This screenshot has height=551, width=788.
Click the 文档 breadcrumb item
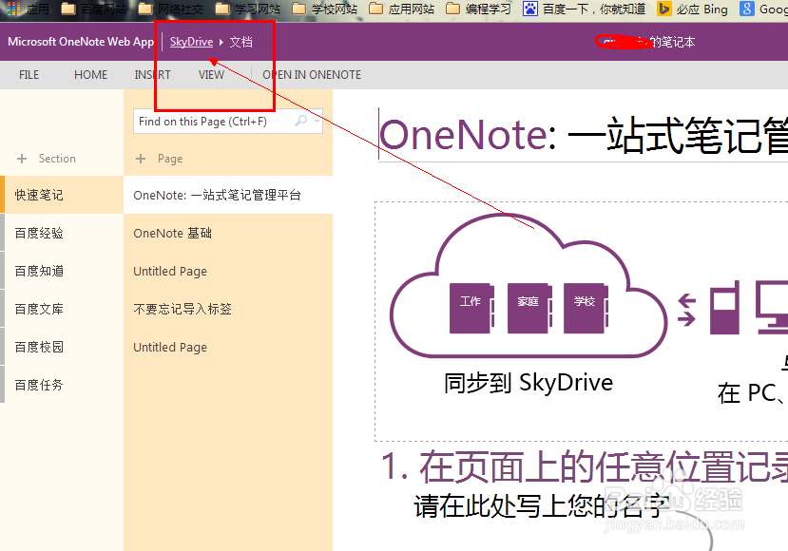tap(241, 42)
